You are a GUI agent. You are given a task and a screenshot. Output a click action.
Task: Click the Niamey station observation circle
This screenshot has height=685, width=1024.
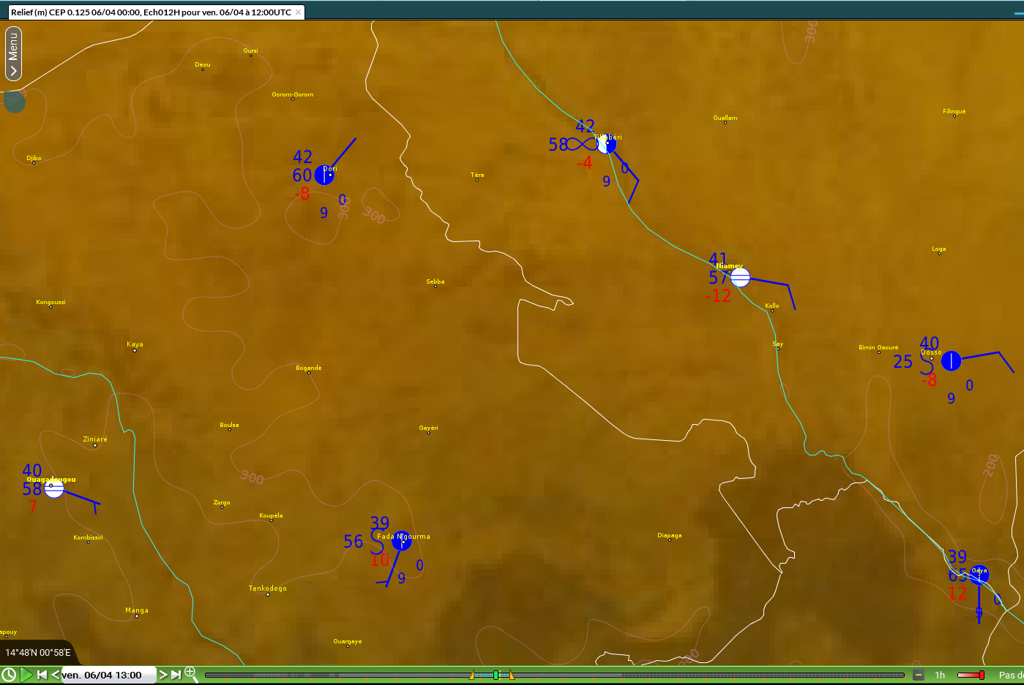[740, 278]
